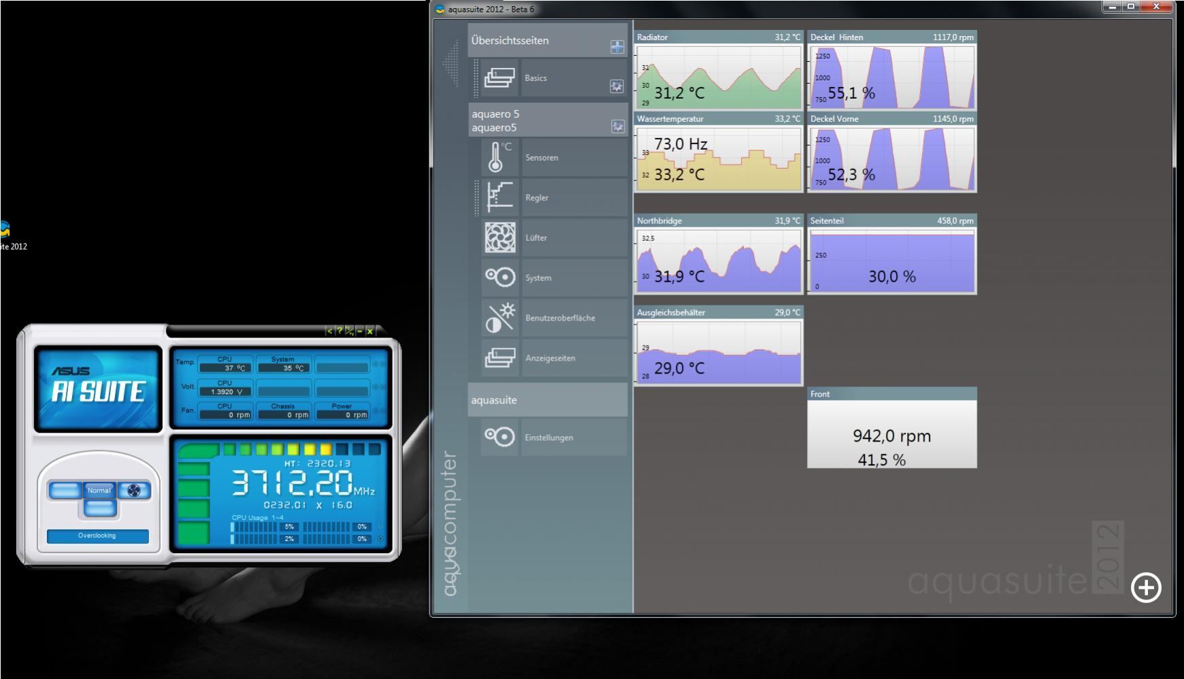Click the CPU temperature '37 °C' readout
Viewport: 1184px width, 679px height.
tap(225, 368)
